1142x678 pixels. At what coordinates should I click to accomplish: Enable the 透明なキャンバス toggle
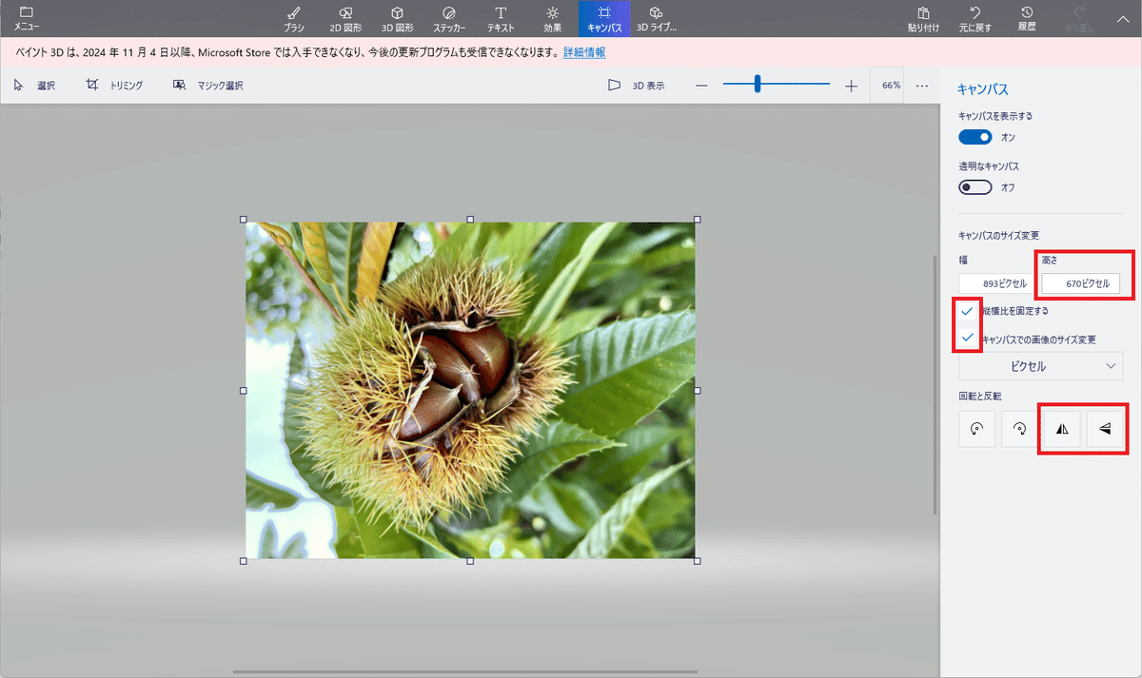(975, 187)
